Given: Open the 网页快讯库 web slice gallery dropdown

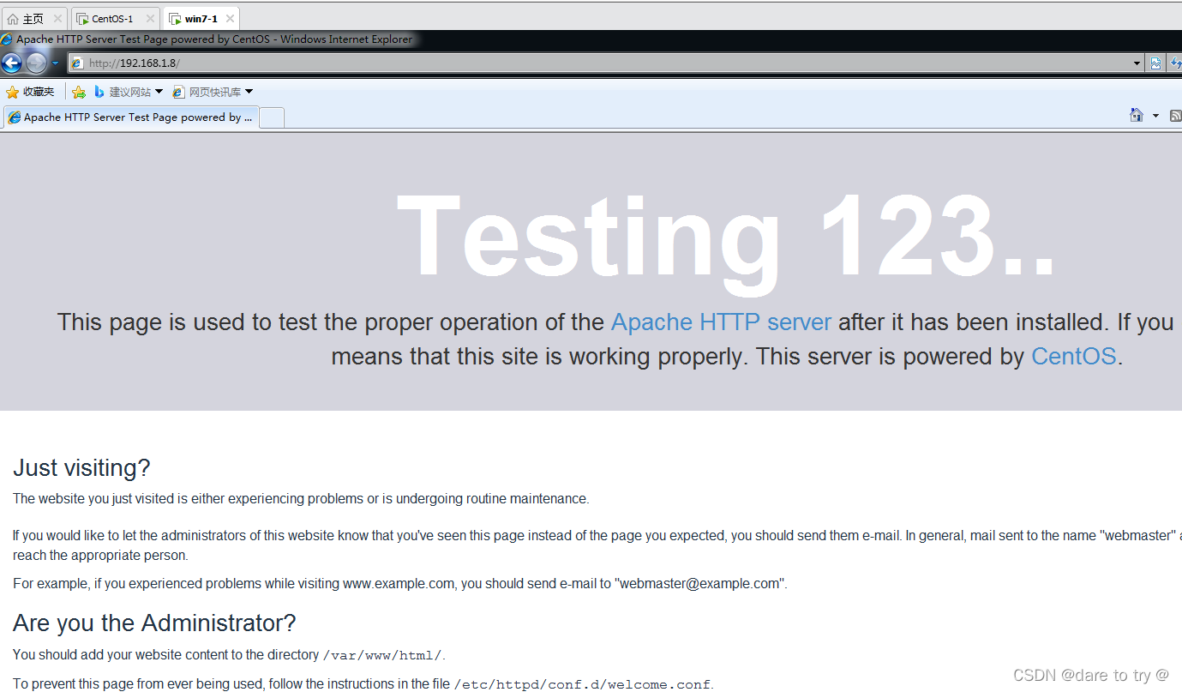Looking at the screenshot, I should 213,92.
